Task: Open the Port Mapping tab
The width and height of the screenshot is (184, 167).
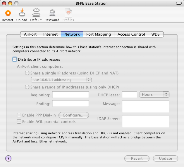Action: (x=99, y=34)
